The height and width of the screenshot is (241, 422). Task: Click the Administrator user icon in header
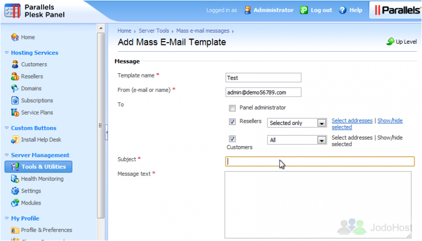pyautogui.click(x=247, y=10)
